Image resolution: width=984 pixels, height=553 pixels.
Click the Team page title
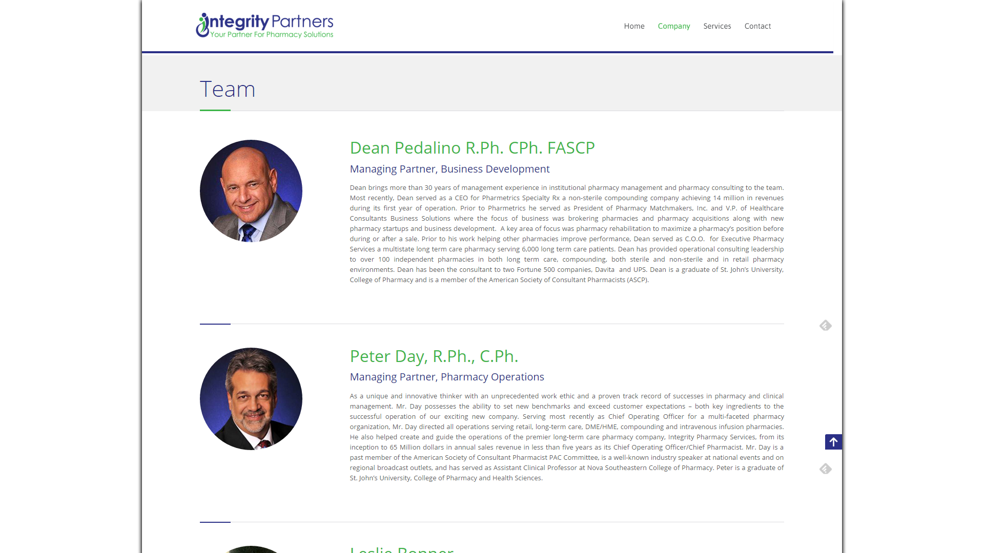click(228, 90)
